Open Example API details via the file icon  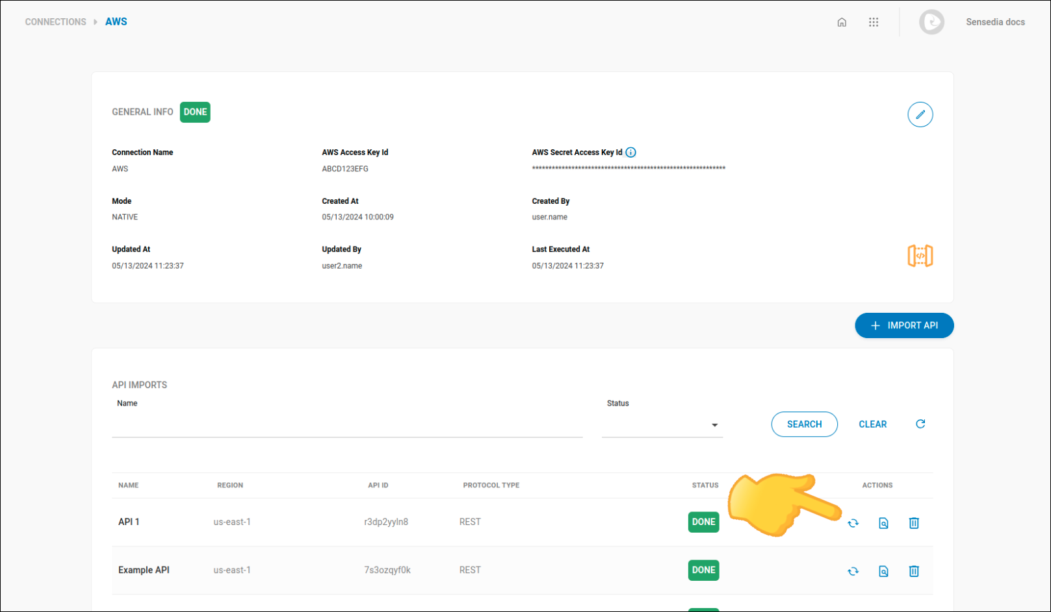click(x=883, y=570)
